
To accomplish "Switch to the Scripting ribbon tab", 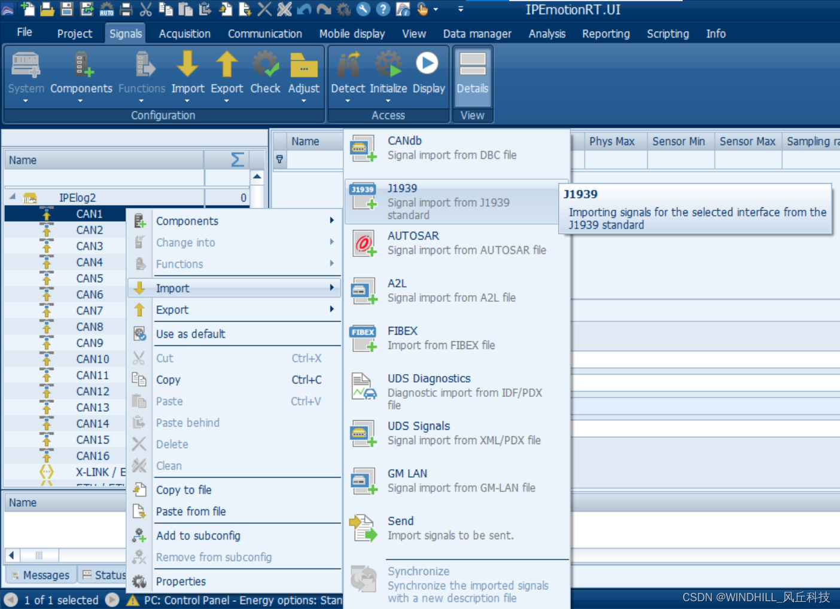I will click(x=668, y=33).
